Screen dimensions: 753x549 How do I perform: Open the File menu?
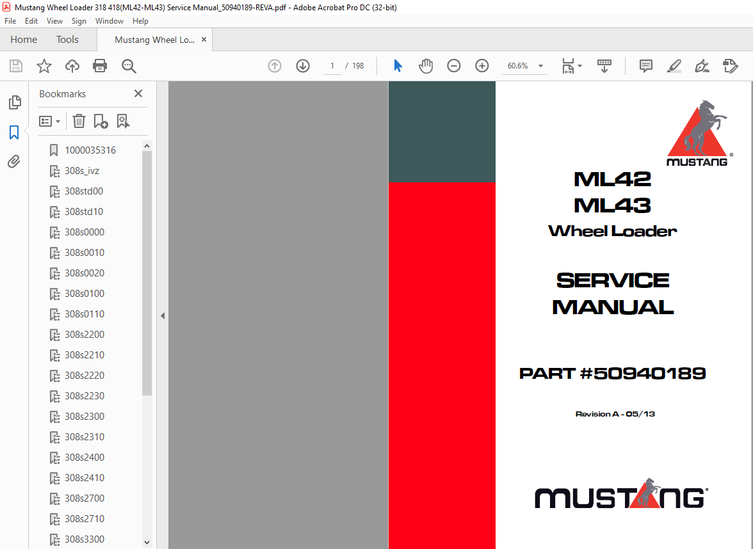coord(10,21)
